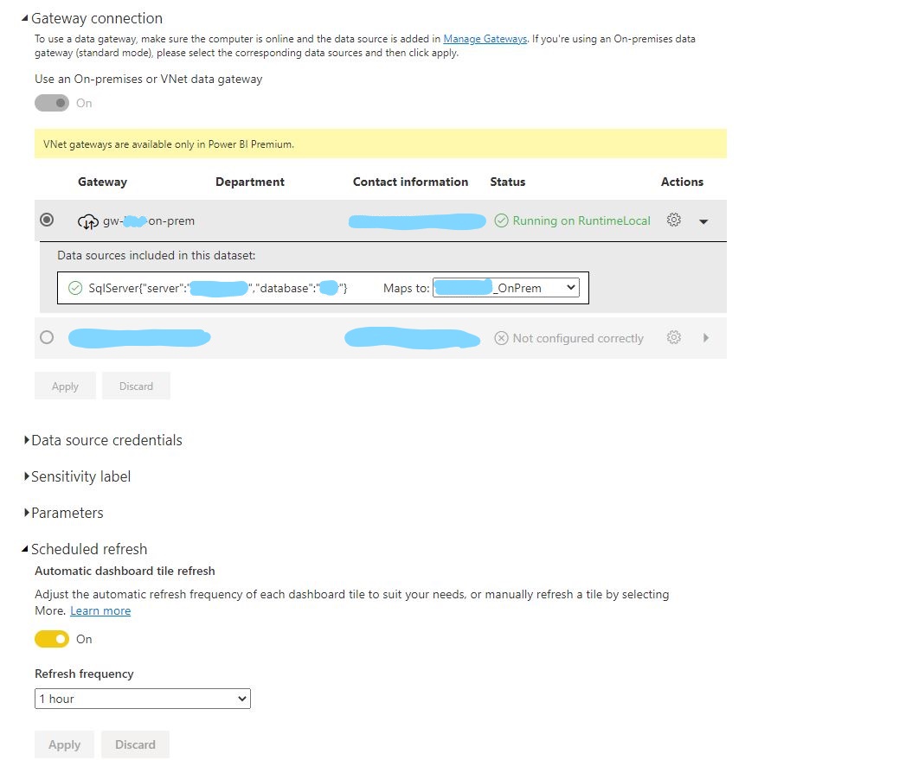Click Data sources included in this dataset text

[157, 255]
